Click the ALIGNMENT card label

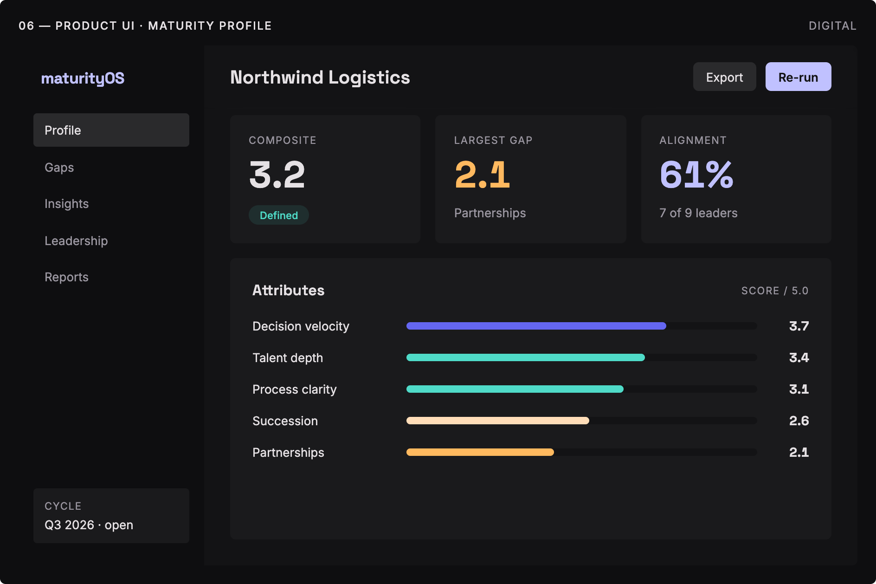click(x=693, y=140)
